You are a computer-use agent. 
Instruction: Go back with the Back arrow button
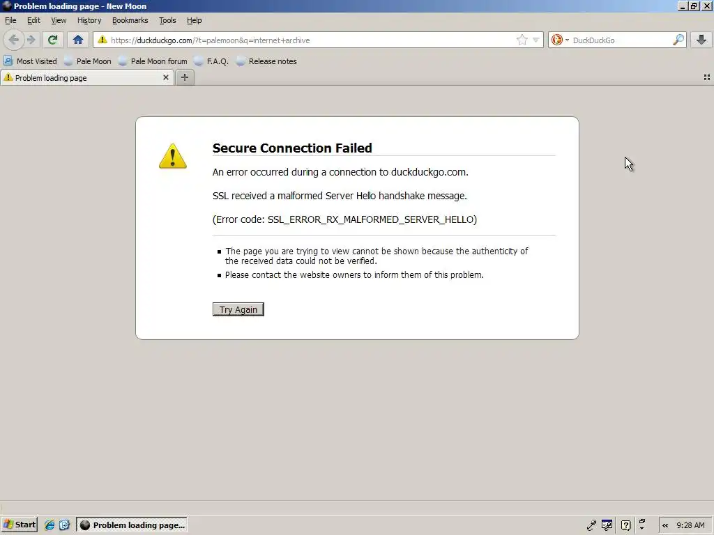click(x=14, y=40)
